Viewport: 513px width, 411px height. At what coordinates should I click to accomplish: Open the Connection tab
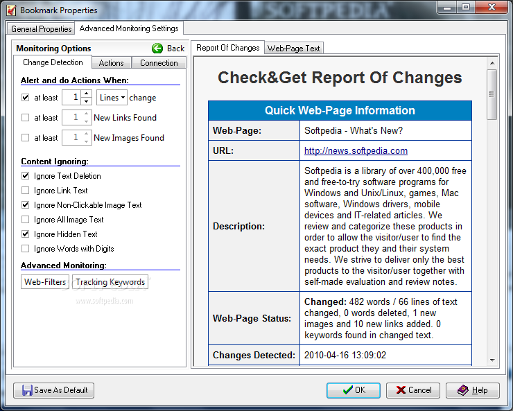click(159, 63)
